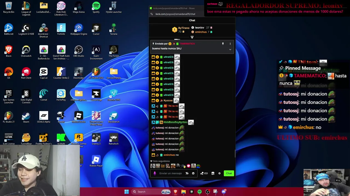Click username Kyzzze in chat

pos(168,100)
